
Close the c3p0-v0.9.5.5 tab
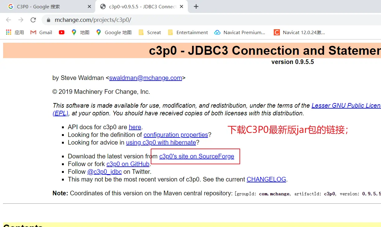click(x=182, y=6)
